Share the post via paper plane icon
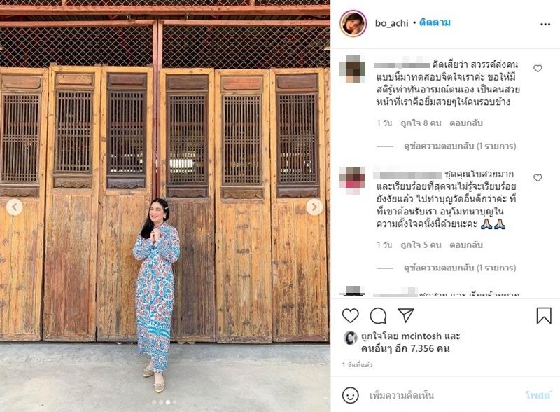 tap(406, 315)
